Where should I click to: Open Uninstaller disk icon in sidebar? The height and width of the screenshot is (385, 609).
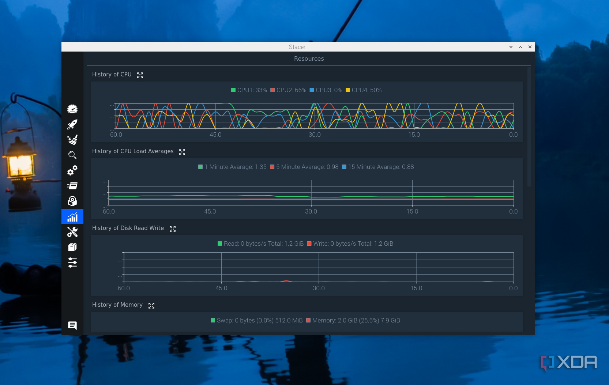(x=72, y=201)
